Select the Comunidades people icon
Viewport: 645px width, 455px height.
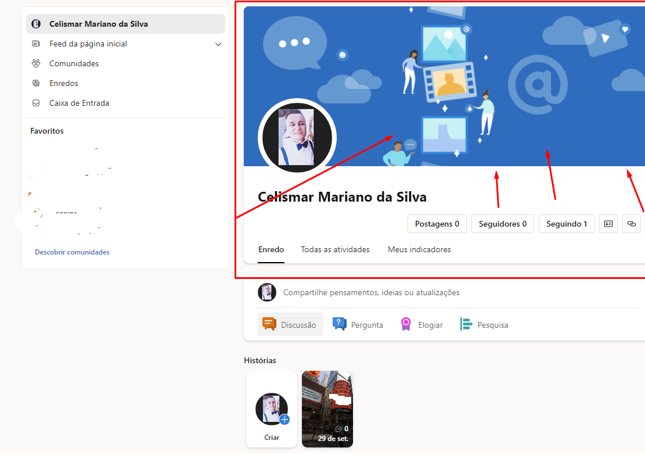tap(35, 63)
